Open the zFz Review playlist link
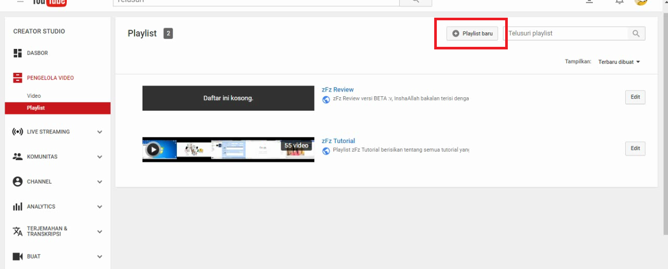668x269 pixels. point(338,89)
